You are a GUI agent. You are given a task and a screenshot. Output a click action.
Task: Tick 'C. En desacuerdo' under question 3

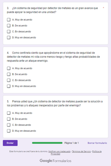click(9, 32)
